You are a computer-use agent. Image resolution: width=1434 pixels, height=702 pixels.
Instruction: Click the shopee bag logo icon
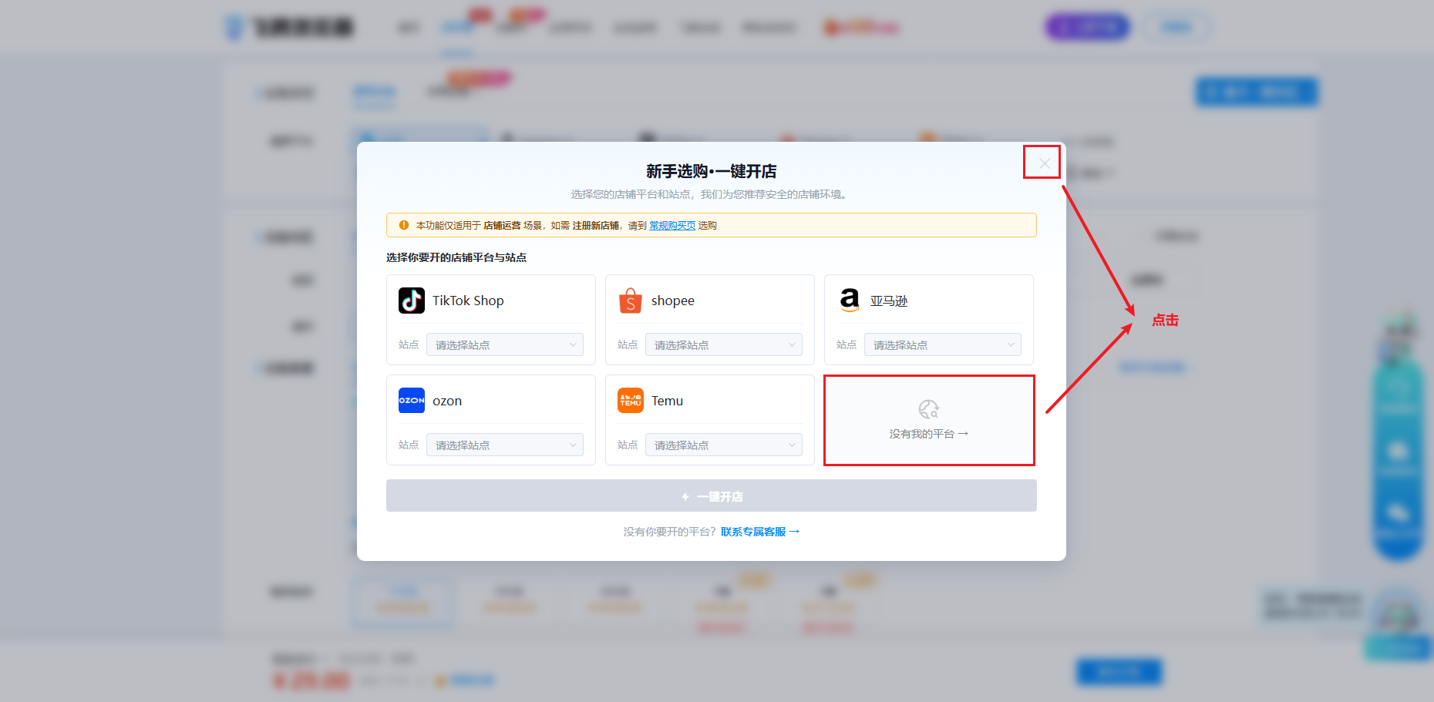pyautogui.click(x=631, y=301)
